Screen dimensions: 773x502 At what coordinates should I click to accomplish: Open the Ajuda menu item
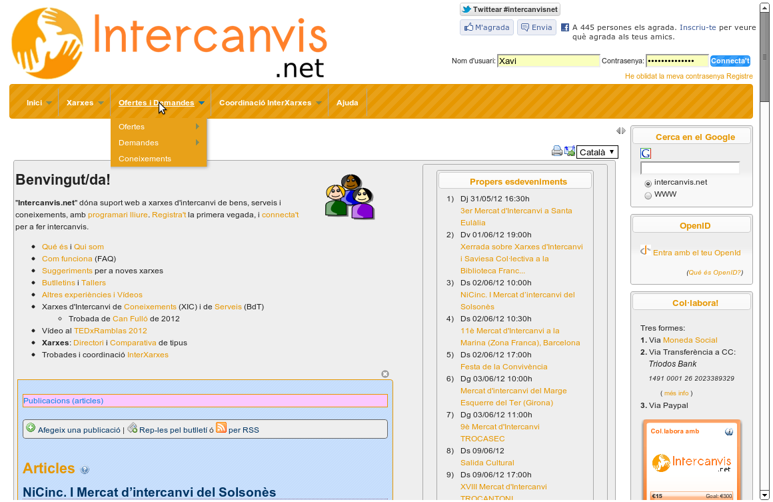coord(347,103)
